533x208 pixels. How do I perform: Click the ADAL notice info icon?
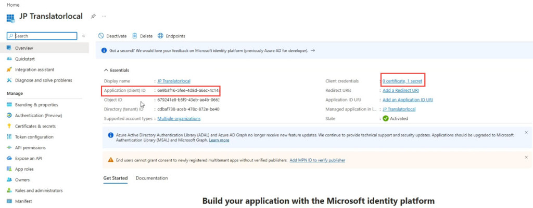(x=110, y=135)
